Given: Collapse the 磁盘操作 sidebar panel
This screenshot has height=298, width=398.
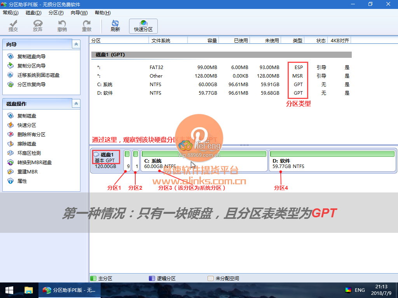Looking at the screenshot, I should pos(76,103).
